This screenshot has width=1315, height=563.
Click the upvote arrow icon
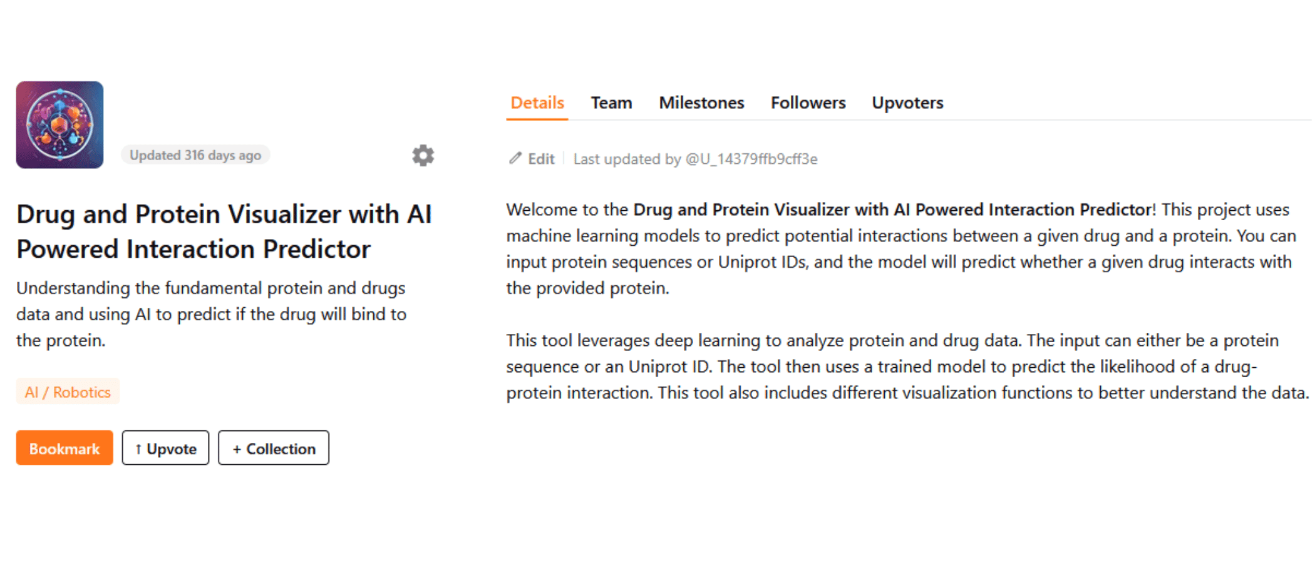coord(139,448)
